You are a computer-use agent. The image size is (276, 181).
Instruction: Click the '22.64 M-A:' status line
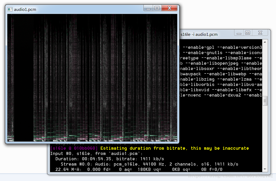(139, 169)
